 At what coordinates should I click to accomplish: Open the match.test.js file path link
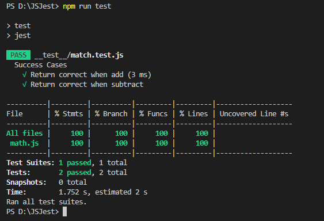[79, 55]
